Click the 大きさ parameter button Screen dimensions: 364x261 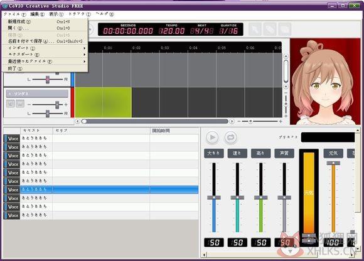(214, 153)
